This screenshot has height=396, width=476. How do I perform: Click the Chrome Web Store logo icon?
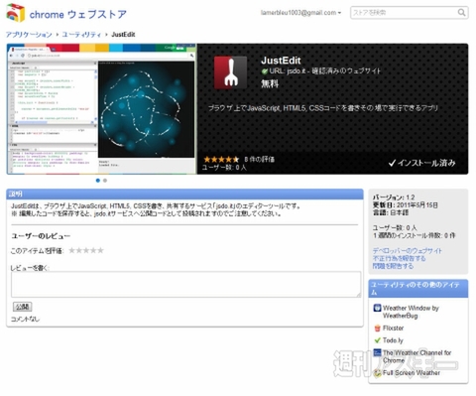(x=16, y=13)
